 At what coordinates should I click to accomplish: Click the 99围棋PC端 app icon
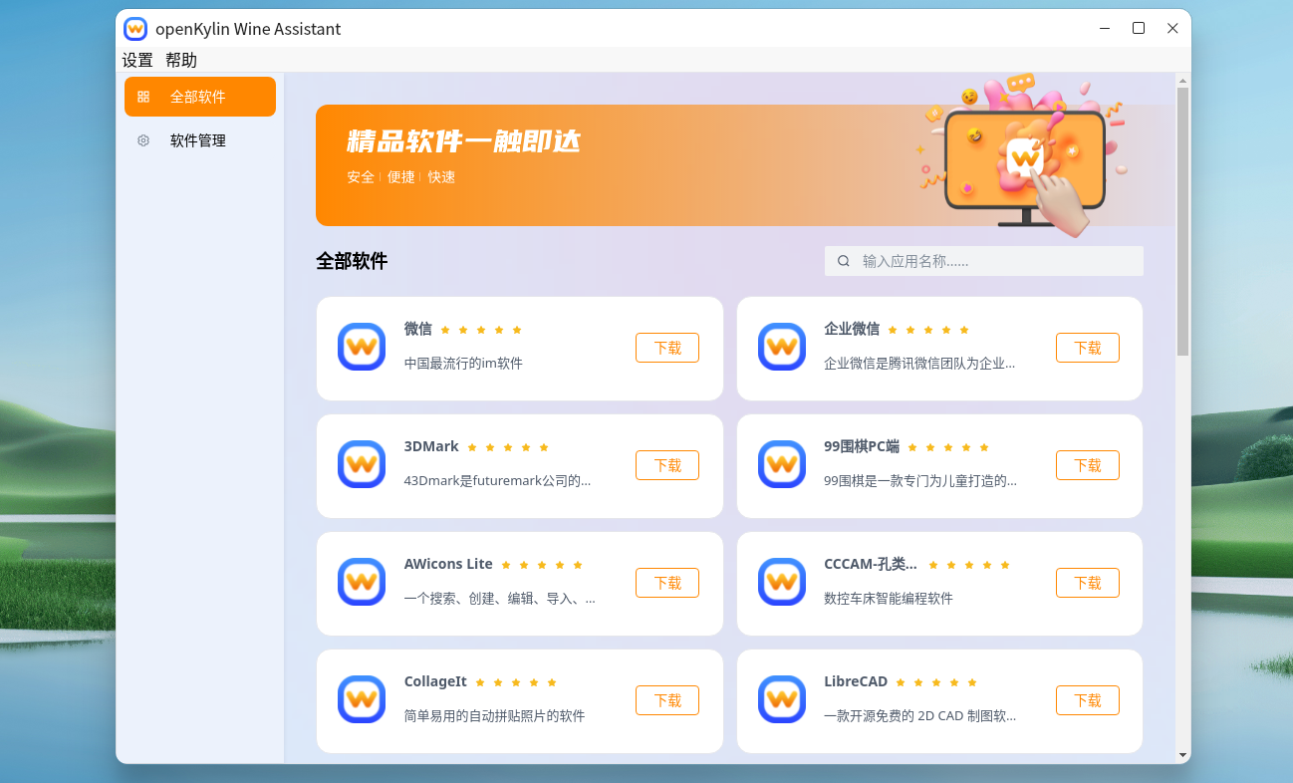pos(782,464)
